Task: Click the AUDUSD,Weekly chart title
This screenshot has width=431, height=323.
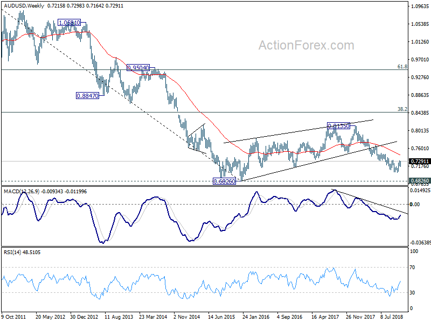Action: click(24, 5)
